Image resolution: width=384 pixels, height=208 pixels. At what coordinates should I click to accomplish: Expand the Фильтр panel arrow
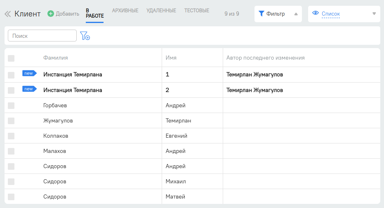[x=296, y=14]
